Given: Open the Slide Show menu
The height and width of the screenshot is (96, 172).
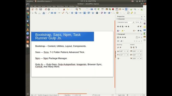Looking at the screenshot, I should 60,6.
